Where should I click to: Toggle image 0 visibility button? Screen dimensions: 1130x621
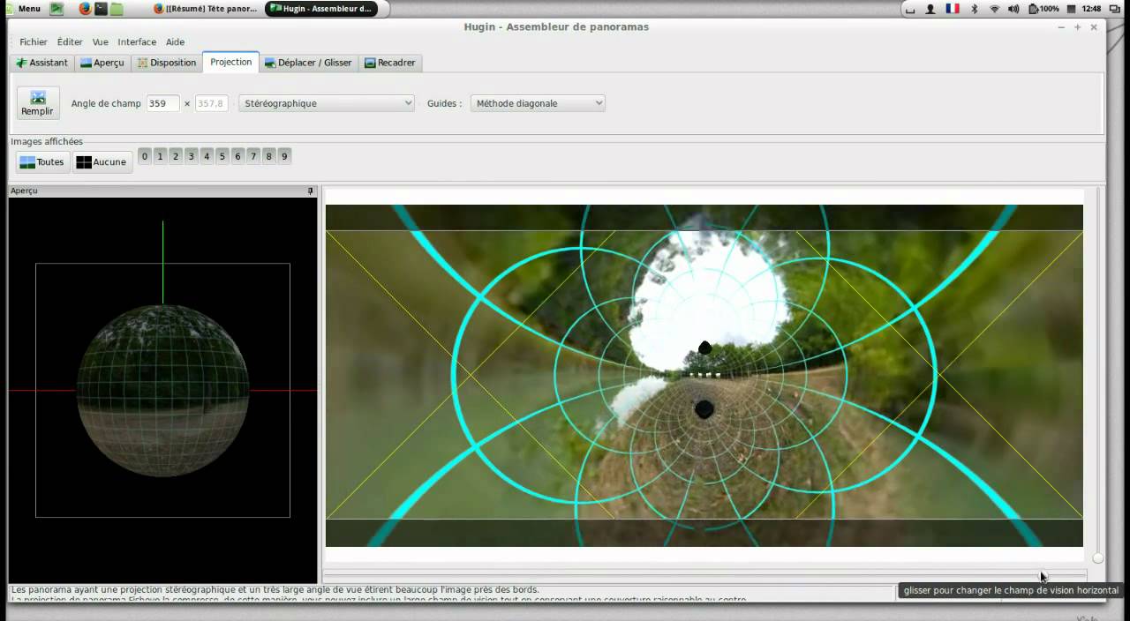(145, 156)
